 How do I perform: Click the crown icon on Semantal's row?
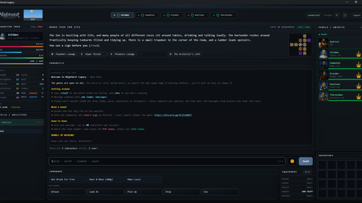tap(359, 65)
